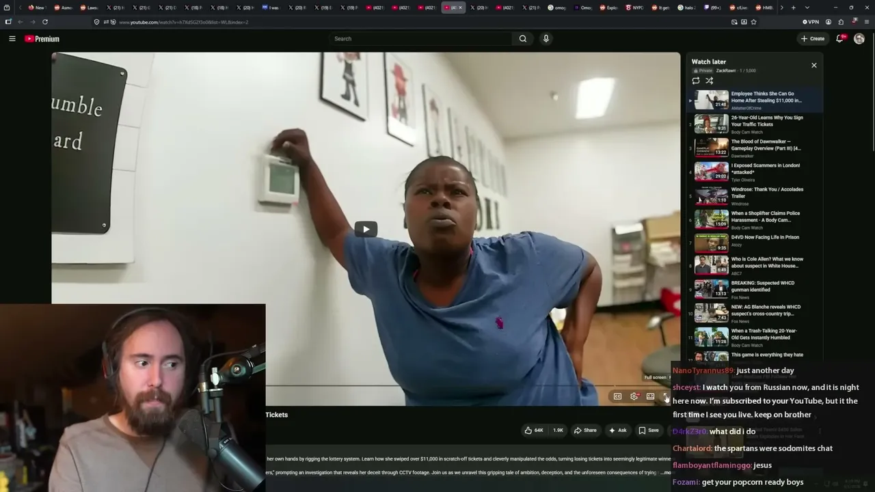Click the Tyler Oliveira channel name
This screenshot has width=875, height=492.
click(x=744, y=180)
